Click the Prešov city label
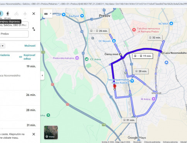187x143 pixels. pyautogui.click(x=105, y=16)
